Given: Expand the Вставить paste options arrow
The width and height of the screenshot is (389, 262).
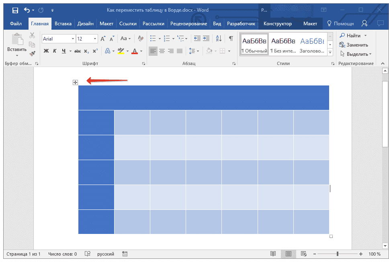Looking at the screenshot, I should pyautogui.click(x=17, y=55).
